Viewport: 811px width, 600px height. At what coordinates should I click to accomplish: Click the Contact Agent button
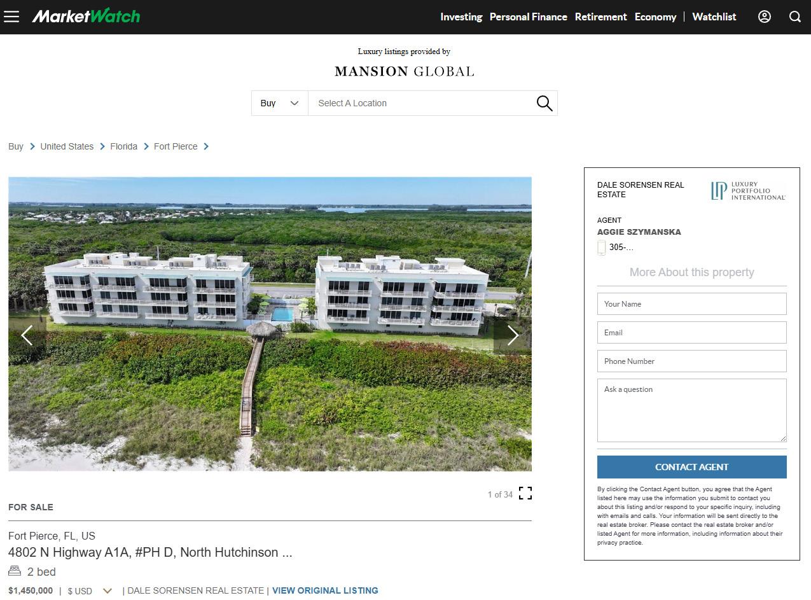click(691, 467)
